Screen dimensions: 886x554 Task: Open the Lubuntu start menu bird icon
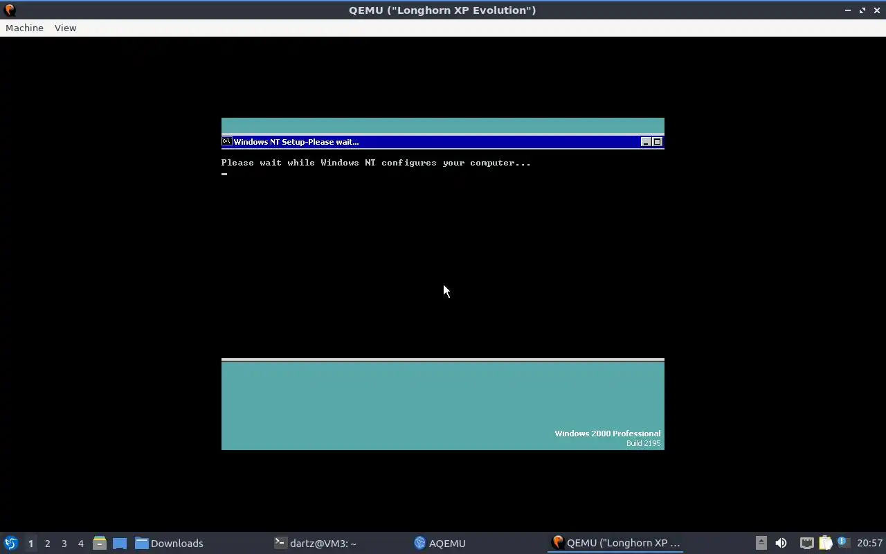tap(10, 543)
